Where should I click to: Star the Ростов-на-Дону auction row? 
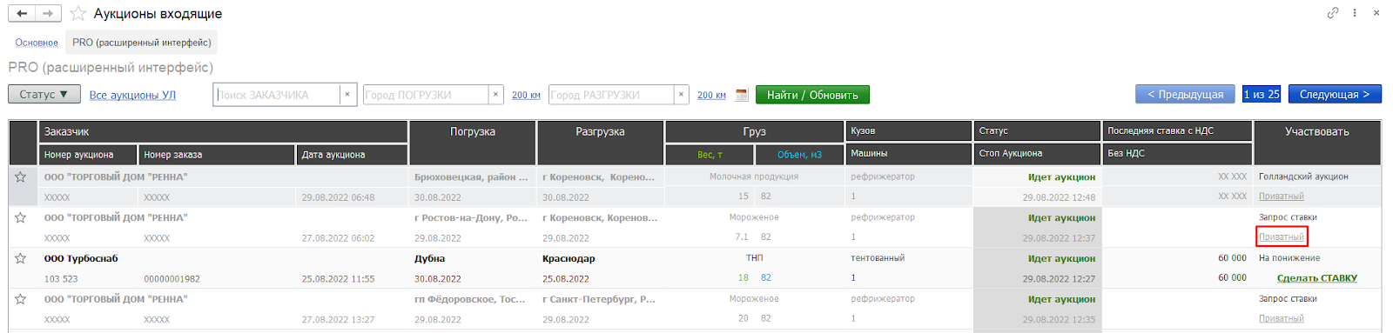pos(20,217)
